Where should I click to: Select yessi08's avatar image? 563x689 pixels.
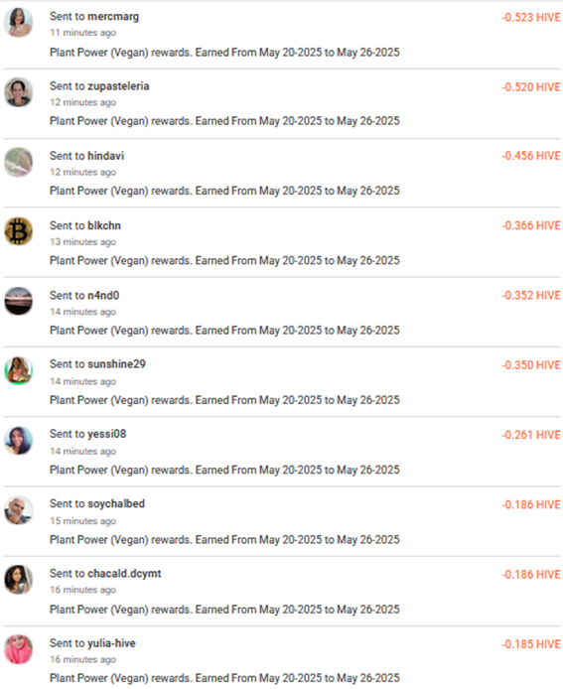coord(19,440)
